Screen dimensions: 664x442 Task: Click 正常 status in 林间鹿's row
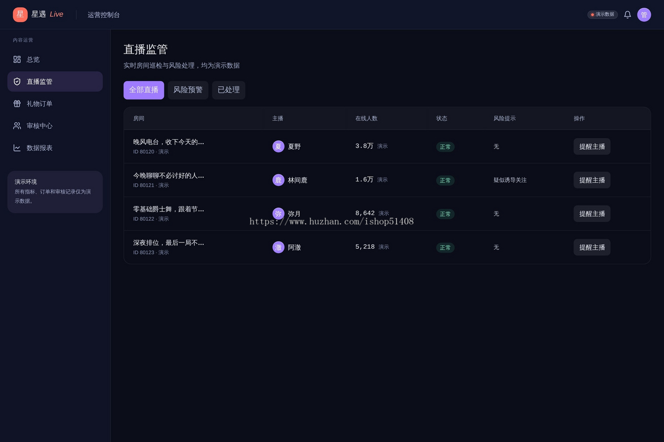tap(445, 181)
